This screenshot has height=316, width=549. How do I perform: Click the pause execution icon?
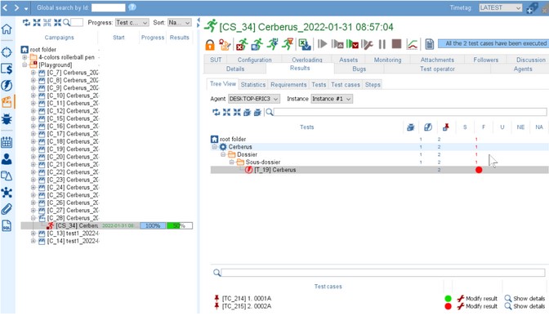tap(382, 44)
